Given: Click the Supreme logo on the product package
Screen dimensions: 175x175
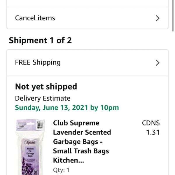Looking at the screenshot, I should pos(30,143).
